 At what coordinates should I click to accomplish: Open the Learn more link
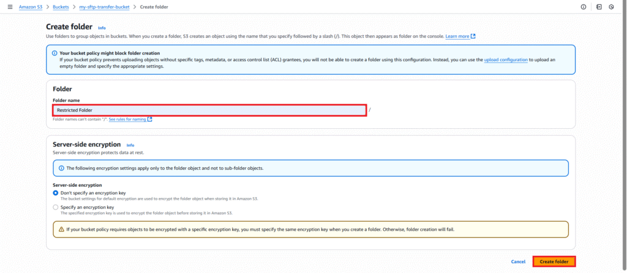tap(457, 36)
